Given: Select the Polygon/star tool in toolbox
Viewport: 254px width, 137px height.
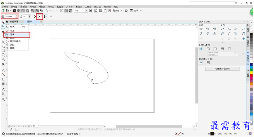Looking at the screenshot, I should pyautogui.click(x=3, y=59).
